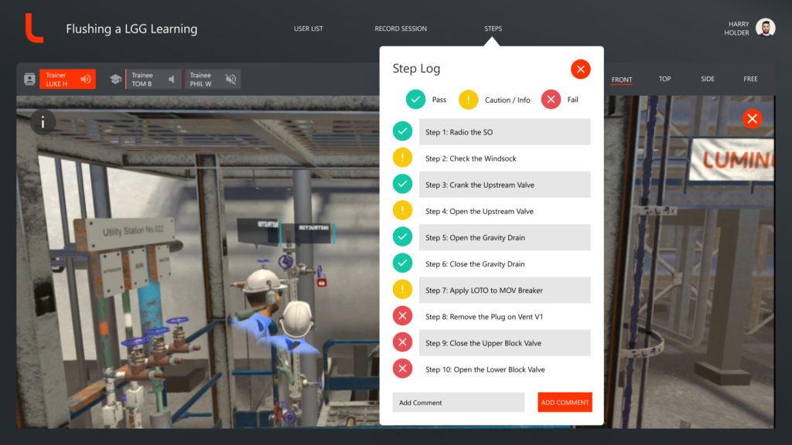Image resolution: width=792 pixels, height=445 pixels.
Task: Click the yellow Caution / Info legend icon
Action: pyautogui.click(x=468, y=100)
